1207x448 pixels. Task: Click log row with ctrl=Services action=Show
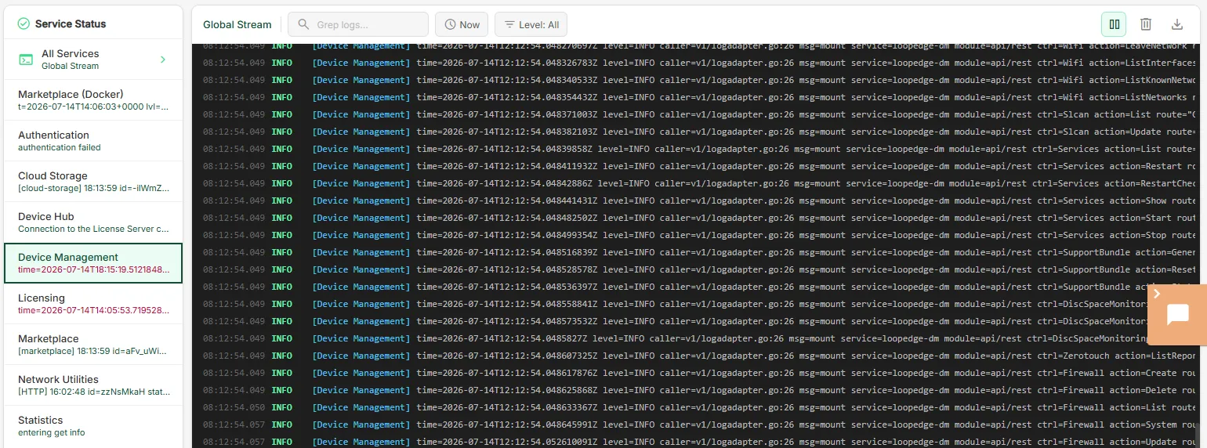pyautogui.click(x=694, y=201)
